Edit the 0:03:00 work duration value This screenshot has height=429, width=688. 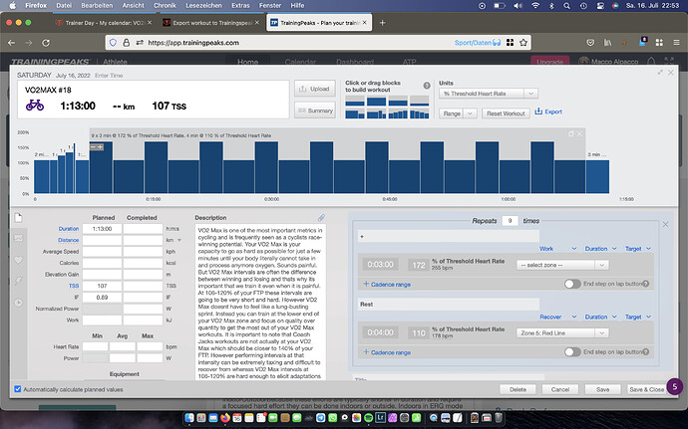pyautogui.click(x=380, y=265)
